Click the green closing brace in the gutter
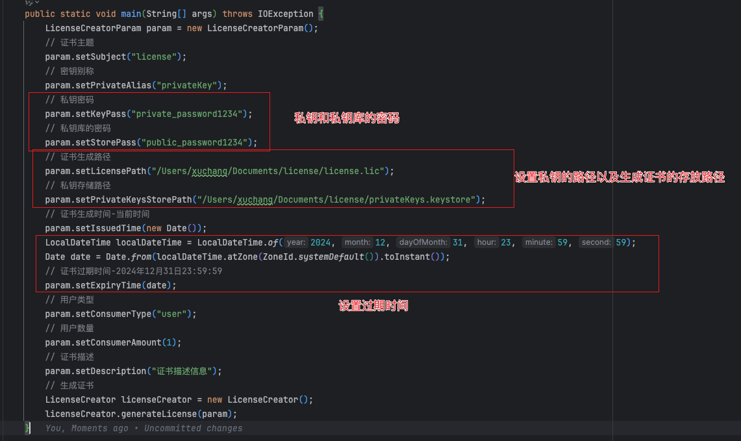 pyautogui.click(x=27, y=428)
